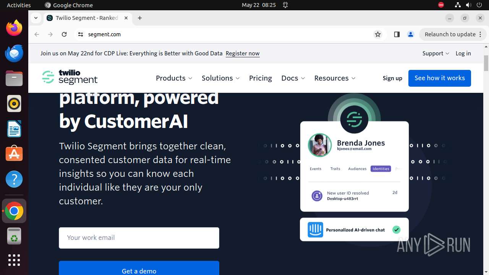Viewport: 489px width, 275px height.
Task: Click the work email input field
Action: point(139,238)
